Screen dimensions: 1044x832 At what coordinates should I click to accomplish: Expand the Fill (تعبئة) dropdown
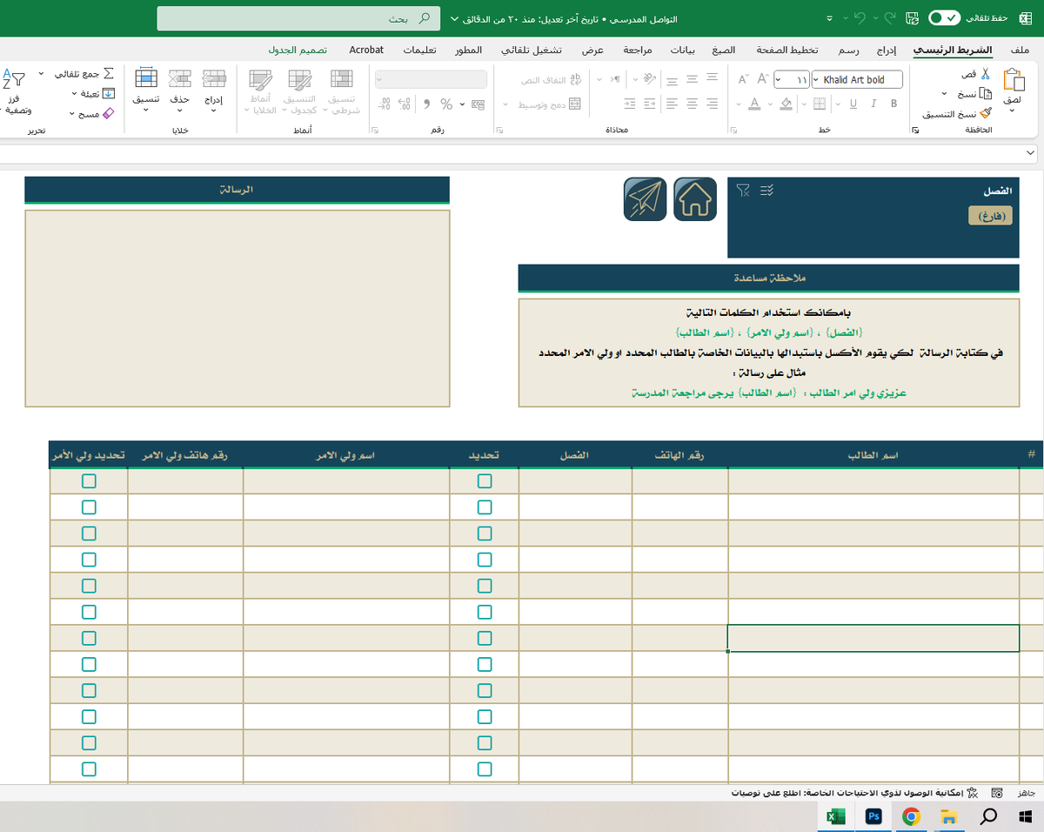click(76, 93)
